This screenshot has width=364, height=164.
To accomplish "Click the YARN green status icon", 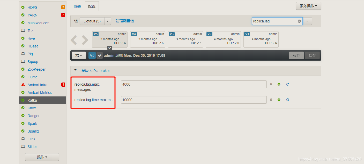I will pyautogui.click(x=23, y=15).
